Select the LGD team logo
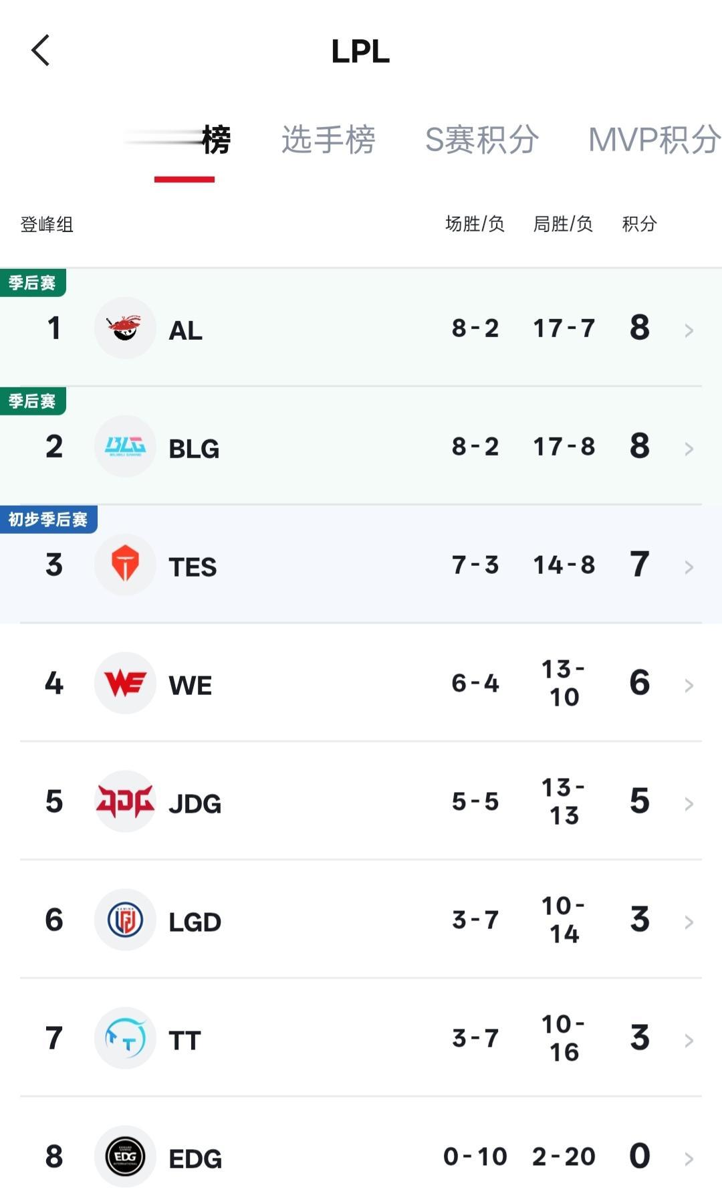This screenshot has height=1204, width=722. click(x=125, y=920)
